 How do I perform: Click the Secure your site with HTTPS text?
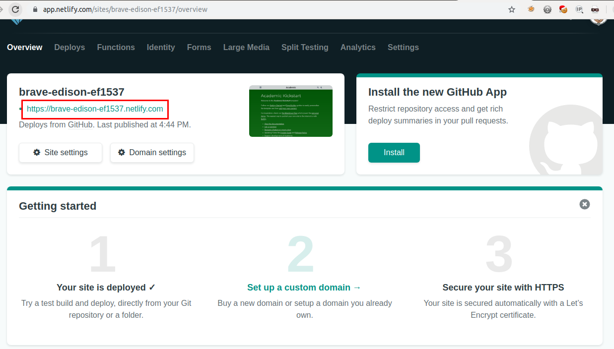coord(503,288)
